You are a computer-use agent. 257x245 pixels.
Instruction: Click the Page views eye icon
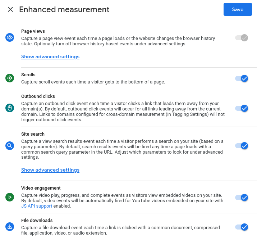[10, 37]
